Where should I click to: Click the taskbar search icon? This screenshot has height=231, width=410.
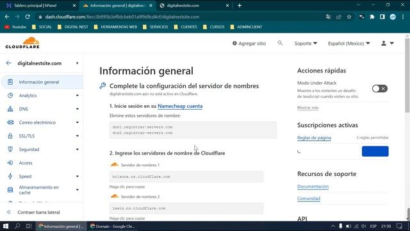[17, 226]
